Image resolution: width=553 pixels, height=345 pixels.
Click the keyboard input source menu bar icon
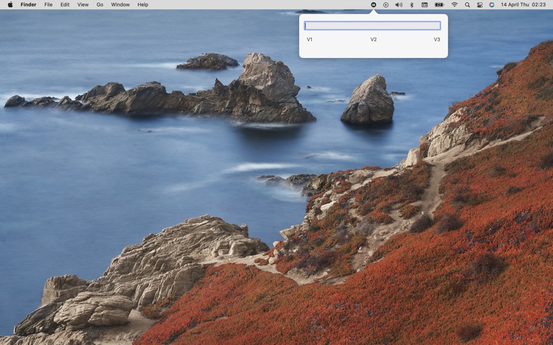coord(424,5)
